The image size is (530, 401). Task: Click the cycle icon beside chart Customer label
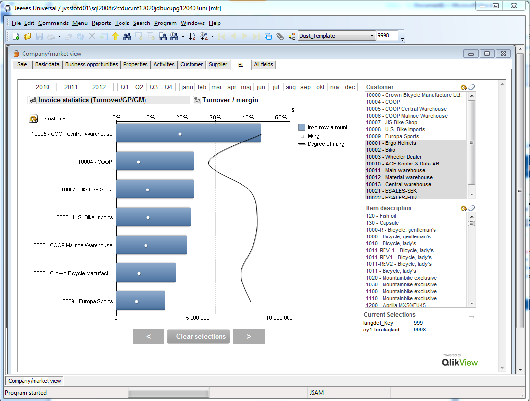pos(33,118)
